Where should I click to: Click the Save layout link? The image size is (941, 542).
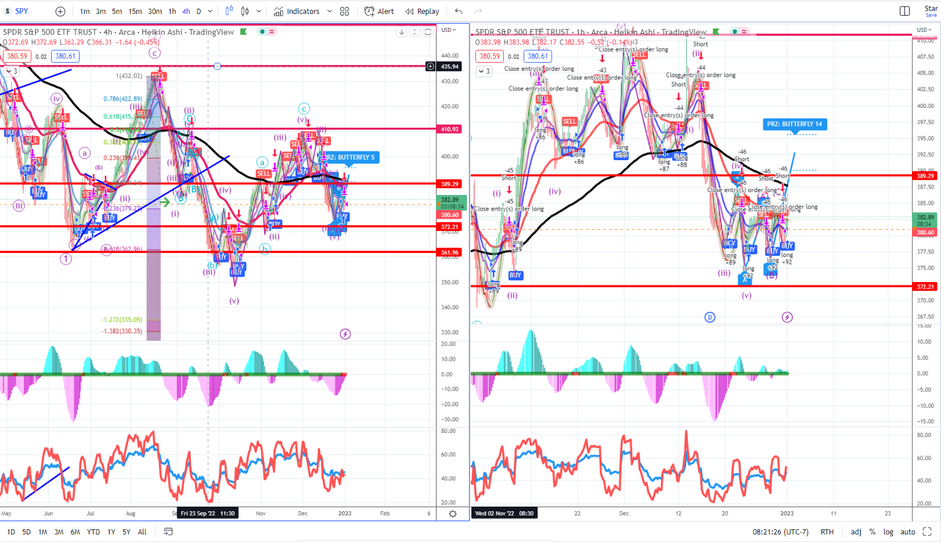931,15
